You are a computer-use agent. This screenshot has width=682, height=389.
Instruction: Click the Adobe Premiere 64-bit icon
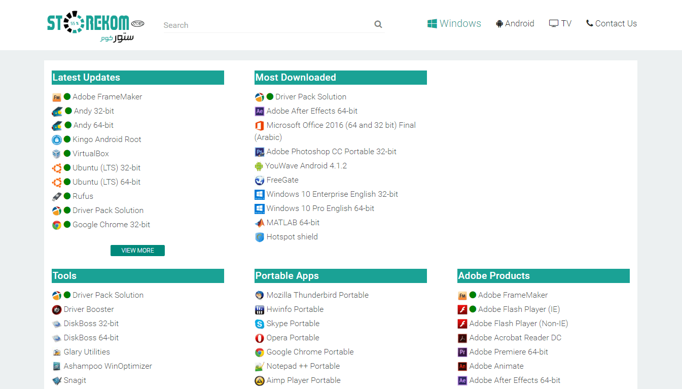click(x=462, y=352)
